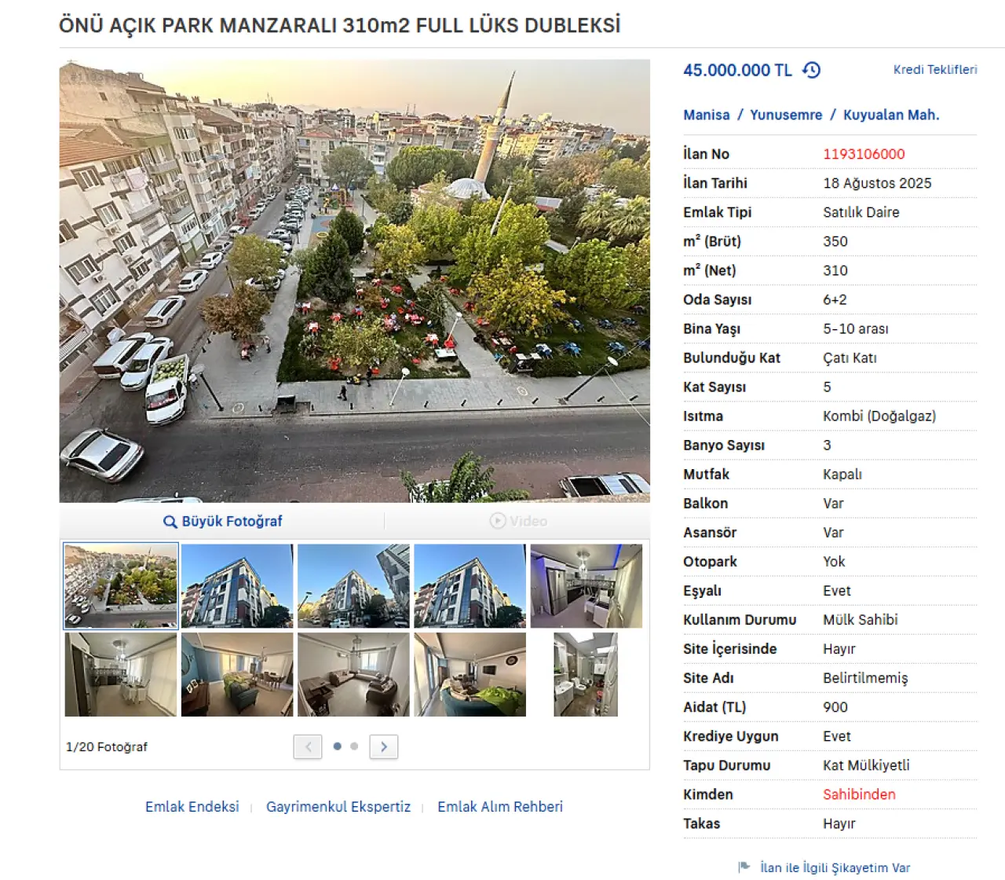
Task: Open the Emlak Endeksi link
Action: point(192,807)
